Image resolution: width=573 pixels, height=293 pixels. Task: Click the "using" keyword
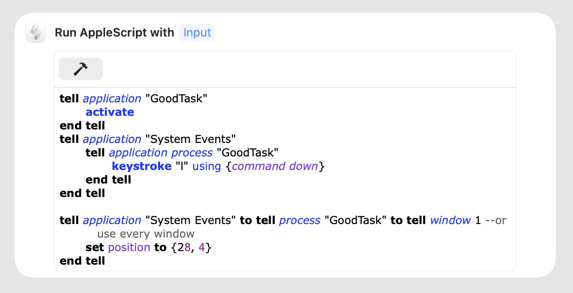pyautogui.click(x=207, y=166)
